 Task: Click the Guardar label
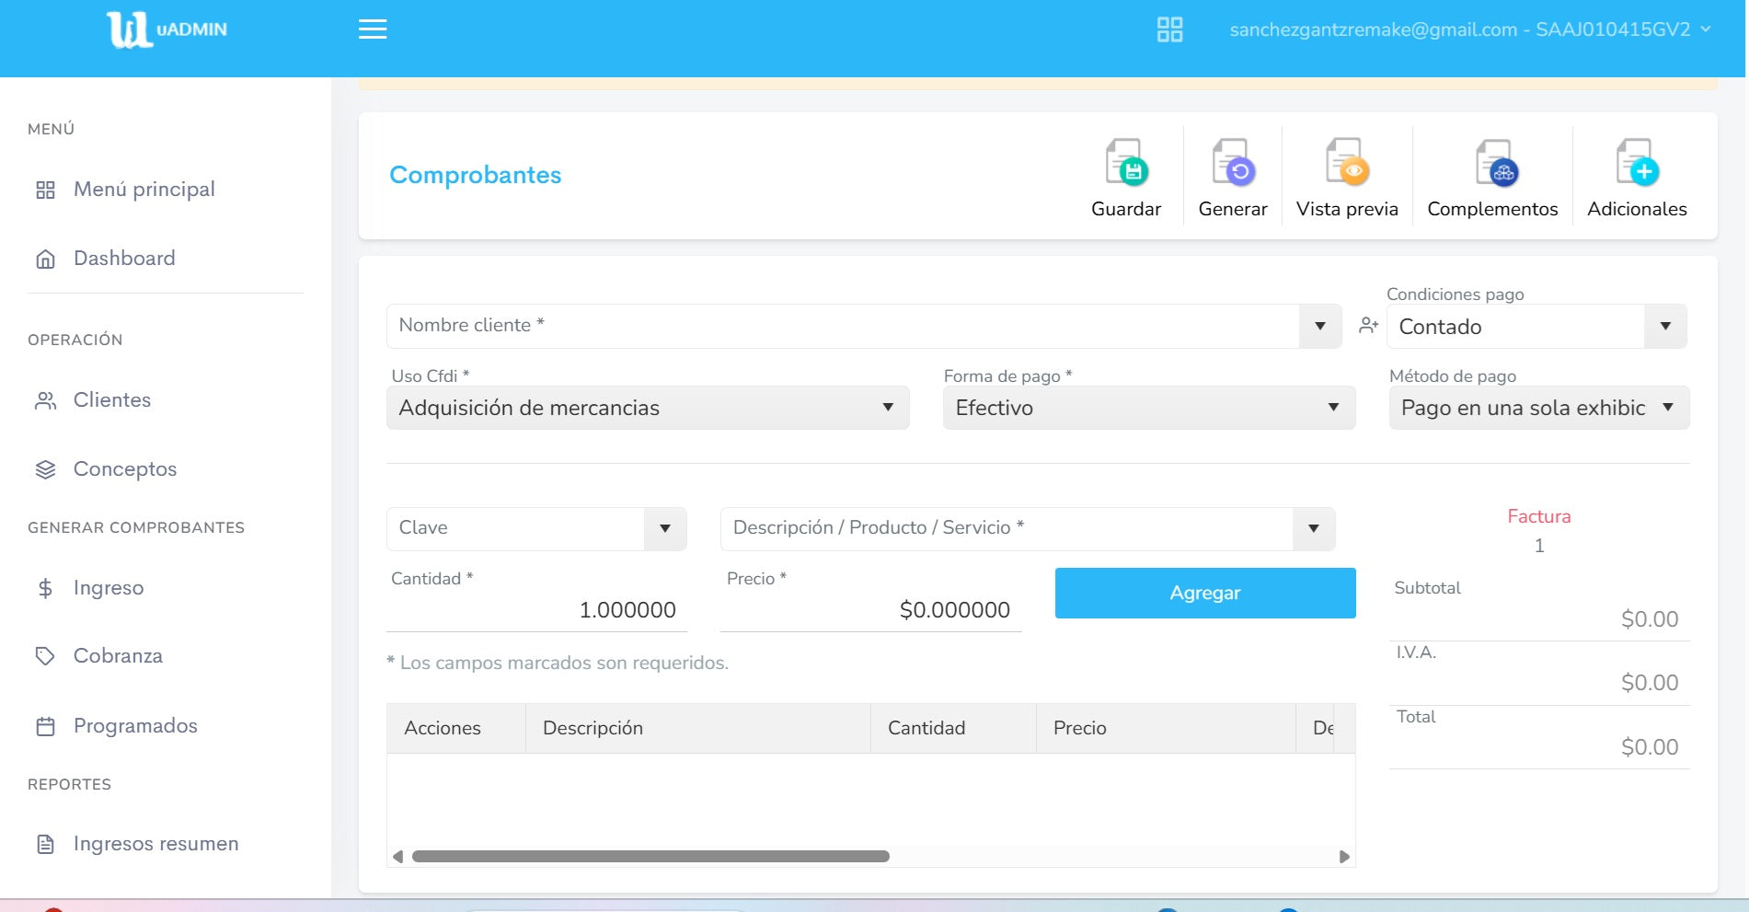coord(1126,209)
